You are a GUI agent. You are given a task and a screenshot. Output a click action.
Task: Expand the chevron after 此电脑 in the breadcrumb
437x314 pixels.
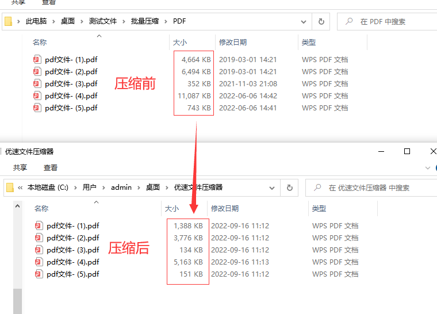[x=53, y=21]
